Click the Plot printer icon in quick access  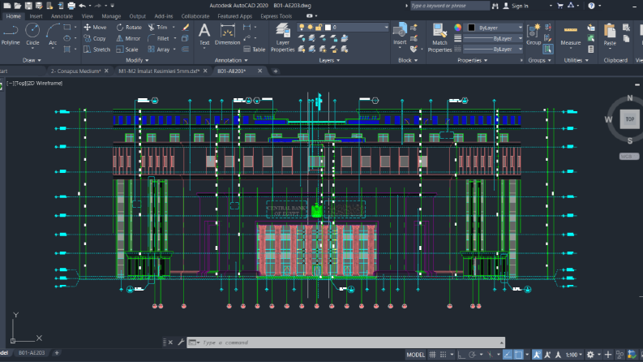coord(71,6)
